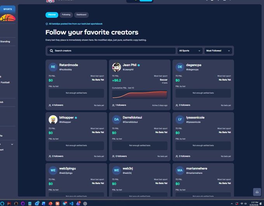The image size is (264, 206).
Task: Click bitkapper's verified badge
Action: 76,118
